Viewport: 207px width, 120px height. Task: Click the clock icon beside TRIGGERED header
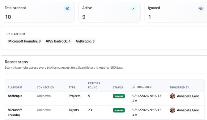pos(134,87)
